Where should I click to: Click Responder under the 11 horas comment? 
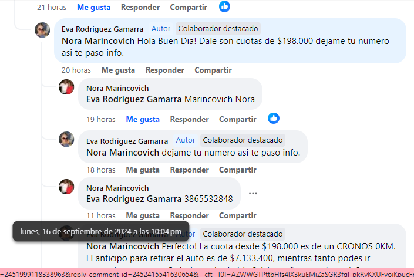(x=190, y=216)
